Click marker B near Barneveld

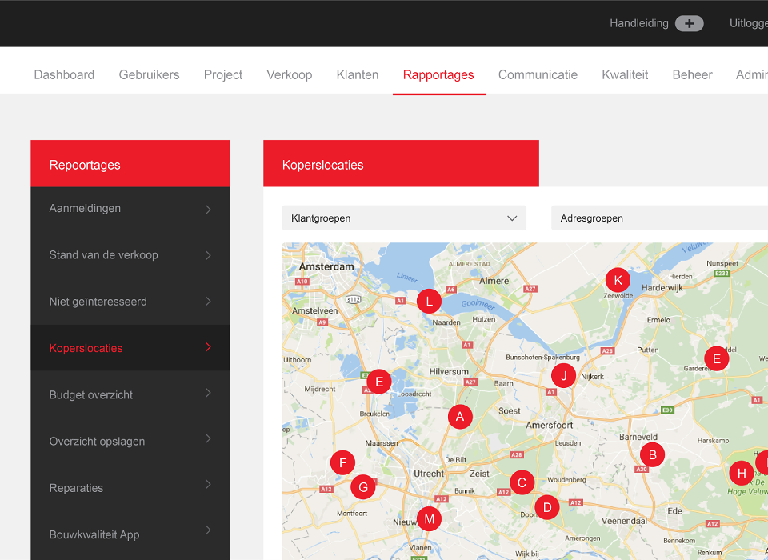[x=652, y=455]
